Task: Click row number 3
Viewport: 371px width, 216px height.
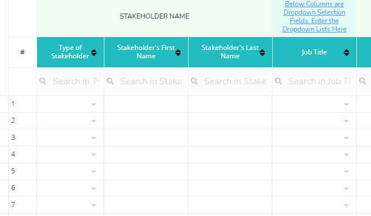Action: tap(13, 137)
